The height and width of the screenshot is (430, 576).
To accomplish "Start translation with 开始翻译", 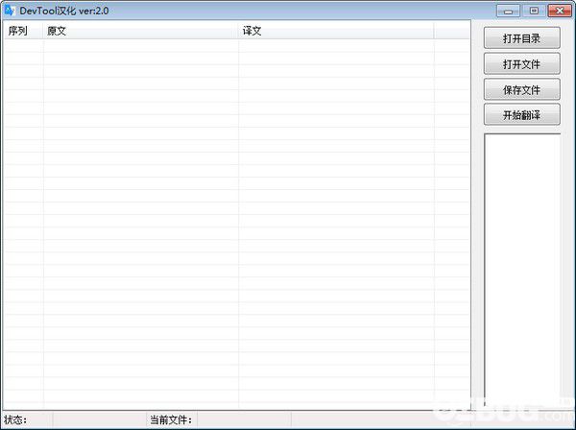I will pyautogui.click(x=521, y=115).
